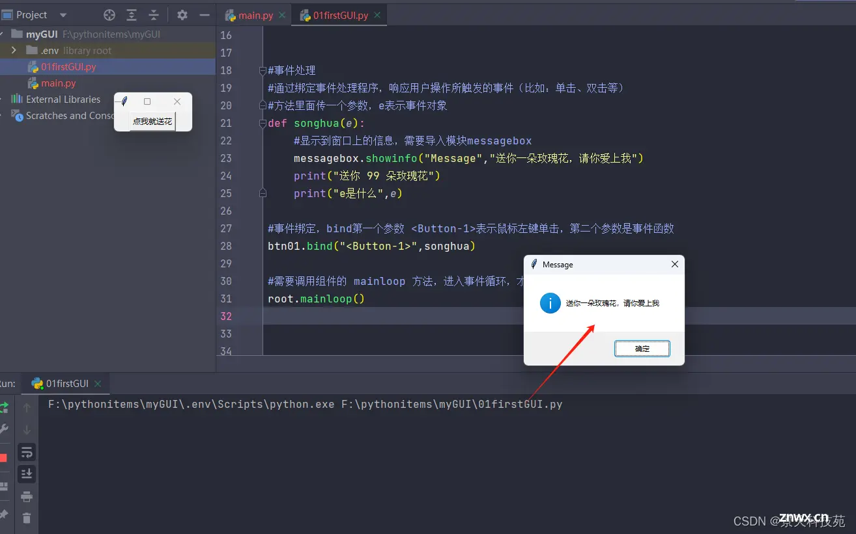Select myGUI project root folder

[x=42, y=34]
